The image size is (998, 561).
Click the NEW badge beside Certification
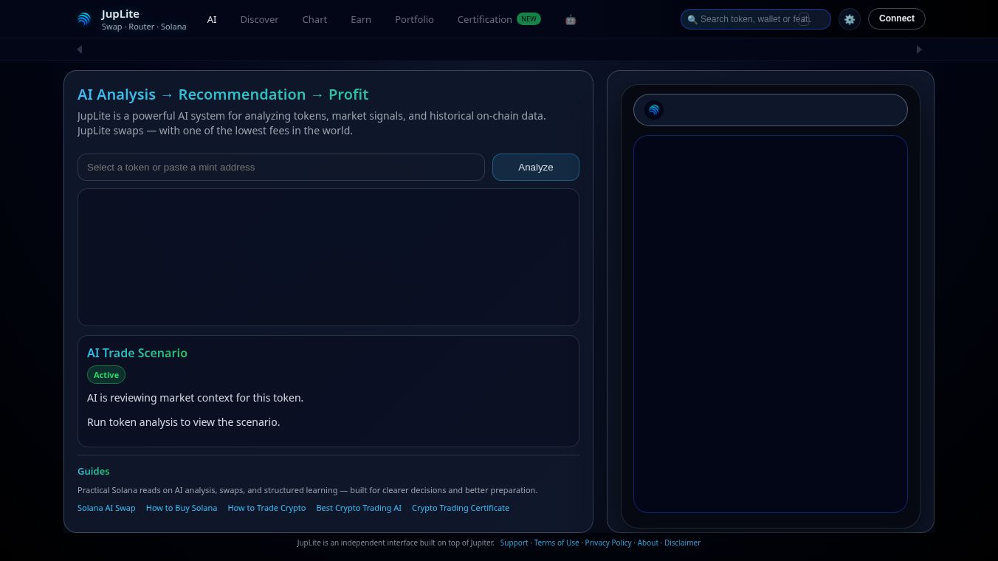point(529,19)
